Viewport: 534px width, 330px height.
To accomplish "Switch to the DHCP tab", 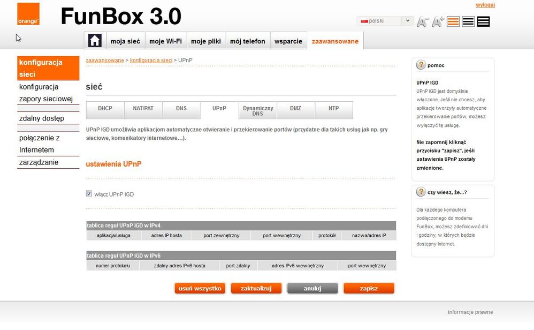I will 105,110.
